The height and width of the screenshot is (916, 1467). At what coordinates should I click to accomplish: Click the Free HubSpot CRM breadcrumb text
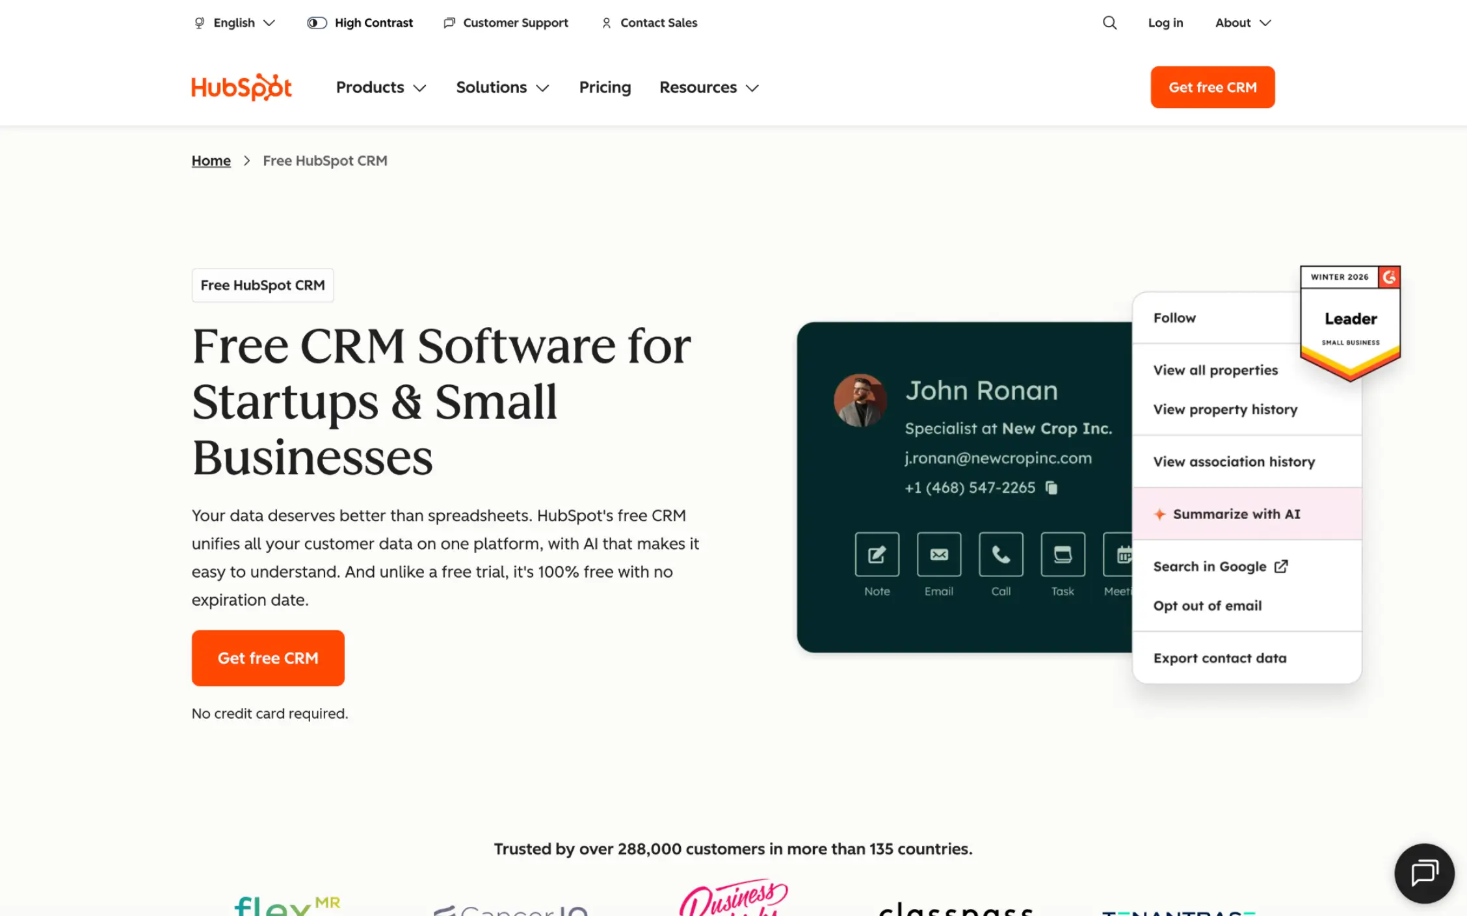[x=324, y=161]
